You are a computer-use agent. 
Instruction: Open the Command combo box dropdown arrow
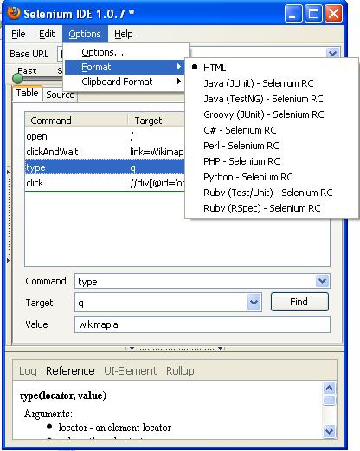[x=322, y=281]
